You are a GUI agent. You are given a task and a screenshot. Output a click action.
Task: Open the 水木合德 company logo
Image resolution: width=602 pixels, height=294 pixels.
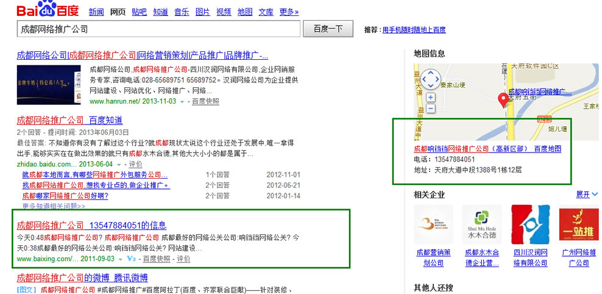click(x=481, y=224)
